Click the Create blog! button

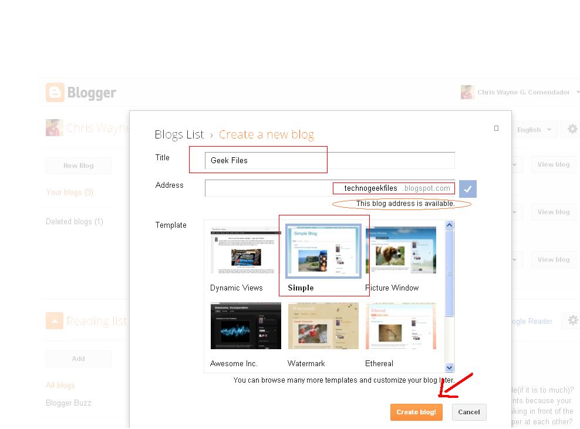point(416,412)
